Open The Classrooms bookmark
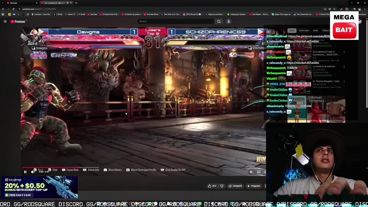This screenshot has width=368, height=207. [x=303, y=14]
